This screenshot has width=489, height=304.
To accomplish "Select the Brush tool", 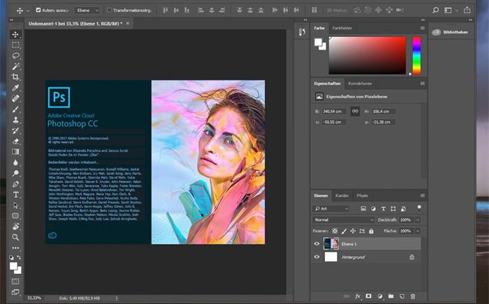I will (x=15, y=109).
